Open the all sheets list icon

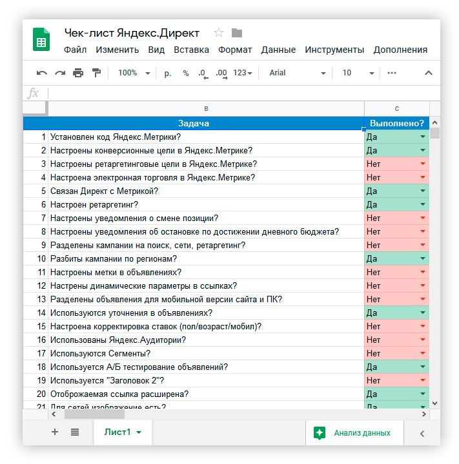[x=75, y=432]
